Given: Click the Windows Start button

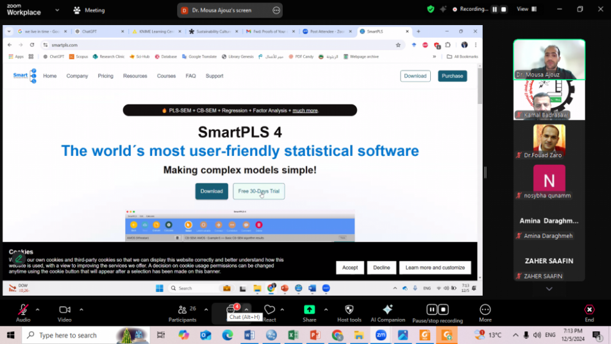Looking at the screenshot, I should click(10, 335).
